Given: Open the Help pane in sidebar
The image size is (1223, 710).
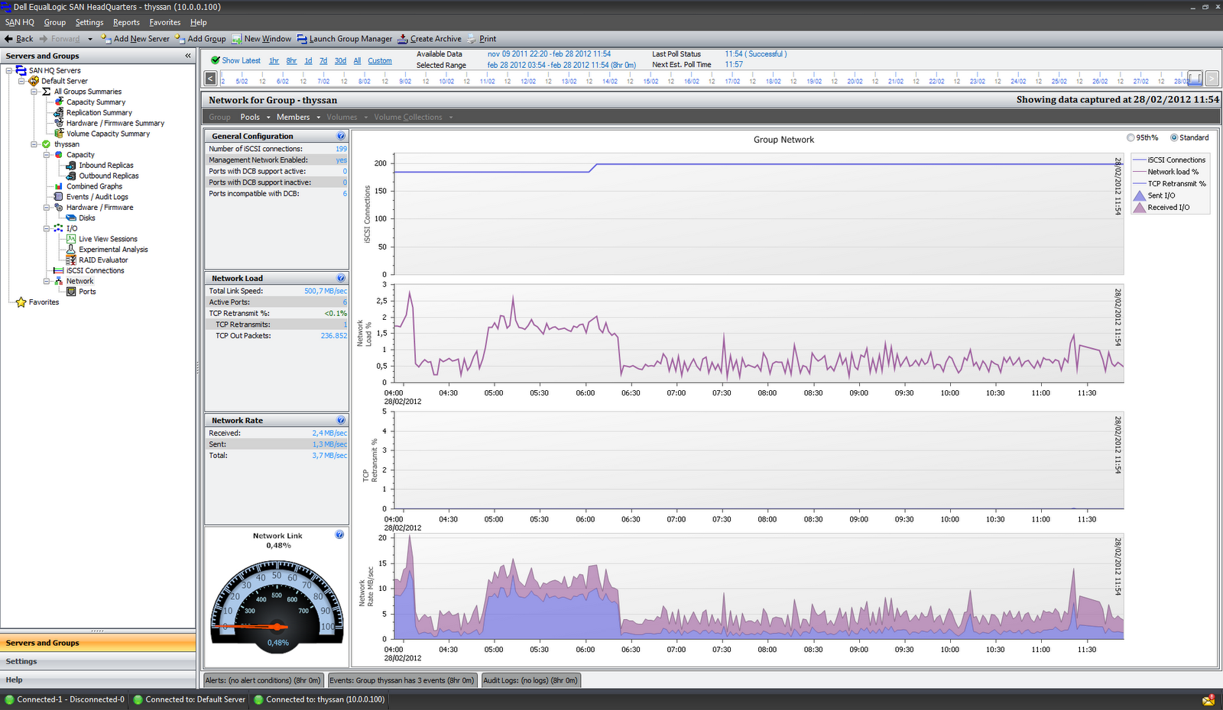Looking at the screenshot, I should click(98, 679).
